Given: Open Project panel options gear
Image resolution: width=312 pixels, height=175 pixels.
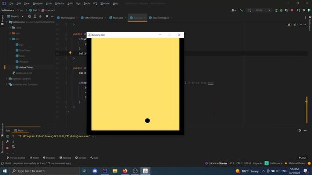Looking at the screenshot, I should pos(47,16).
